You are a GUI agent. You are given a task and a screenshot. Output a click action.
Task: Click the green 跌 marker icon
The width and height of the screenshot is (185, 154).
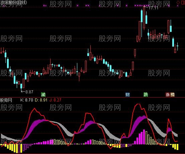coord(146,94)
